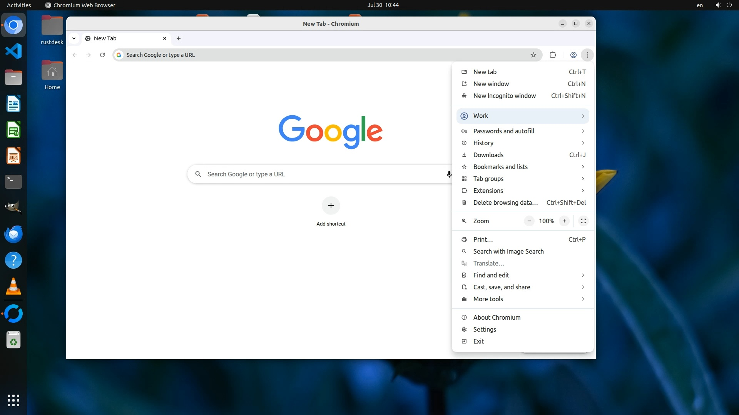739x415 pixels.
Task: Bookmark this tab with star icon
Action: (x=533, y=55)
